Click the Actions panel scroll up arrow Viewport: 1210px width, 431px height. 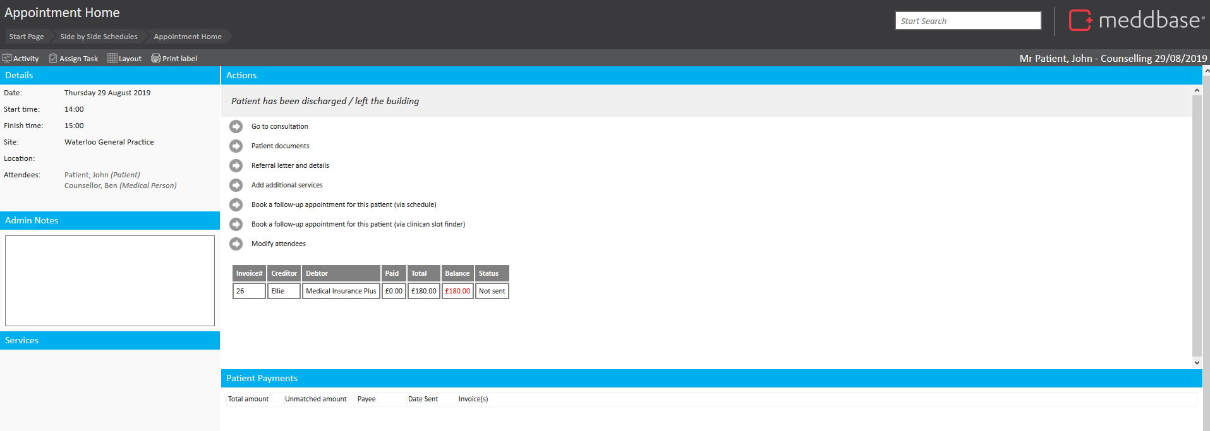pyautogui.click(x=1197, y=91)
